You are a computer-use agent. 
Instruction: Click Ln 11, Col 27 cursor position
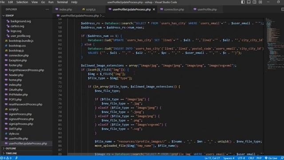tap(212, 158)
